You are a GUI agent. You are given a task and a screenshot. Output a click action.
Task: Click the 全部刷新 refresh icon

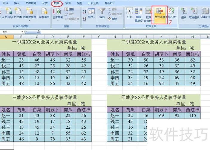click(58, 12)
